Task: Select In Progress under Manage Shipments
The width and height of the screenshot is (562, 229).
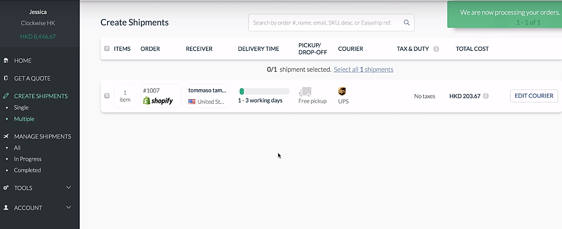Action: click(x=27, y=159)
